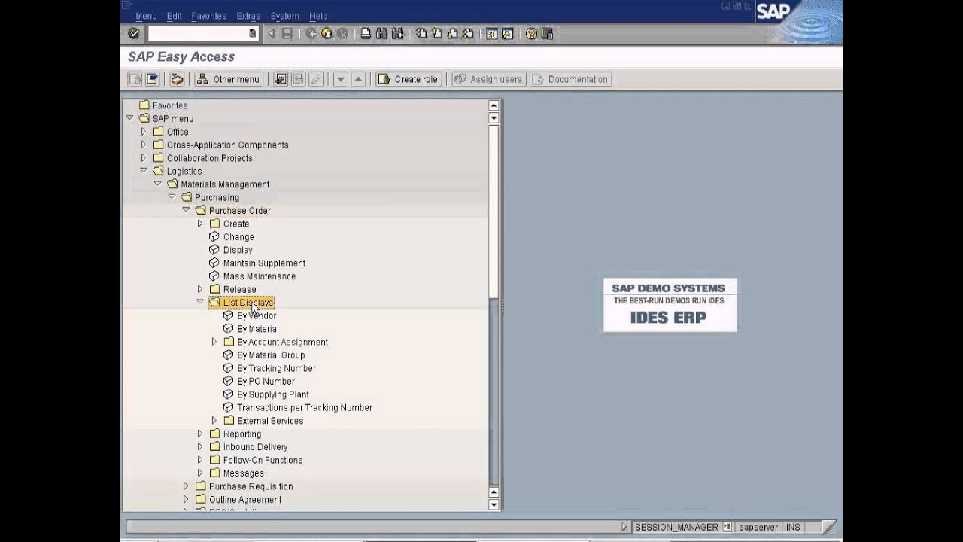Select the By PO Number entry

pos(266,381)
